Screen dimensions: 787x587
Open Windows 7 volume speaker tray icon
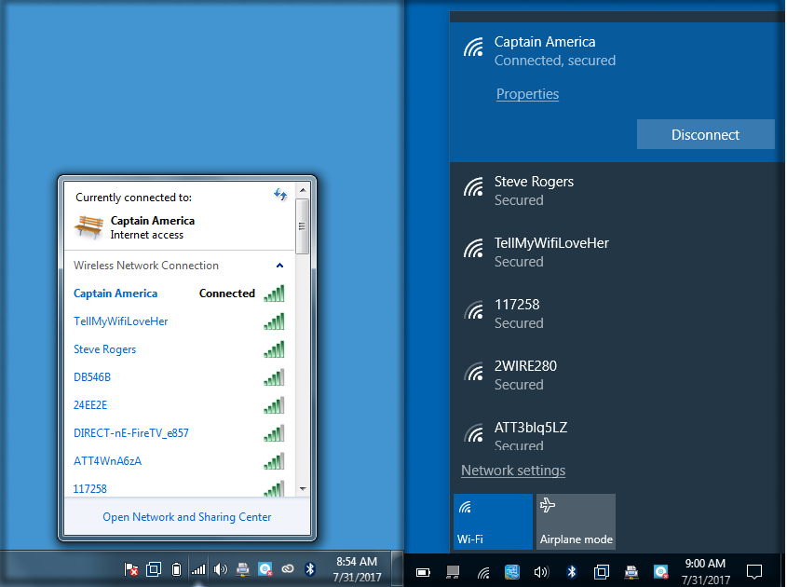[221, 569]
